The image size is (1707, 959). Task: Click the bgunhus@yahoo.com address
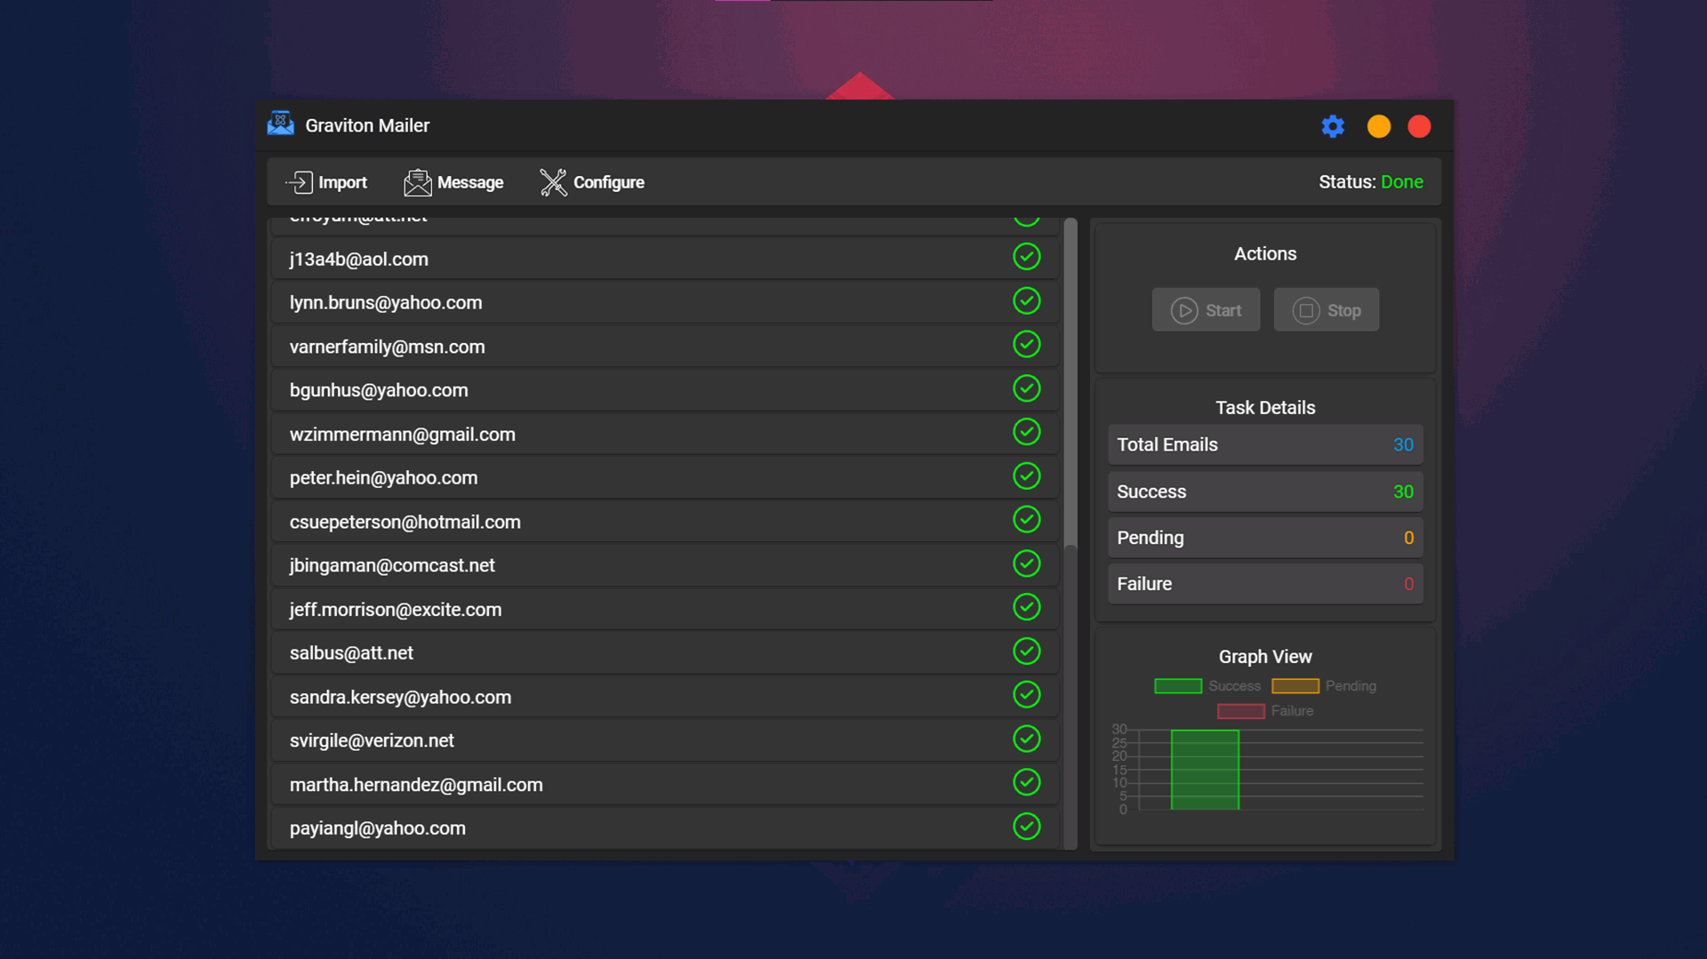(379, 390)
